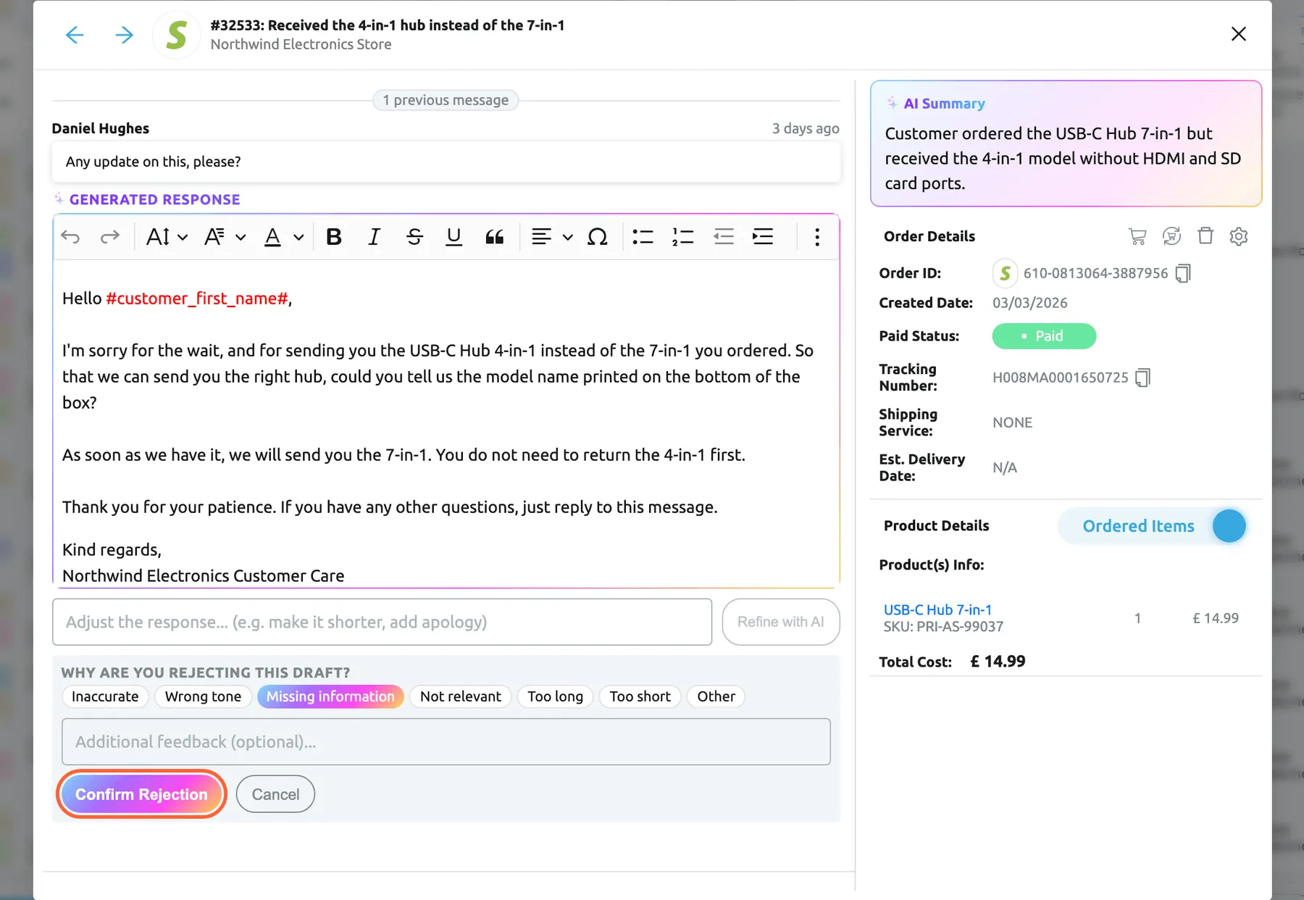Select Too short rejection reason
The image size is (1304, 900).
coord(640,696)
